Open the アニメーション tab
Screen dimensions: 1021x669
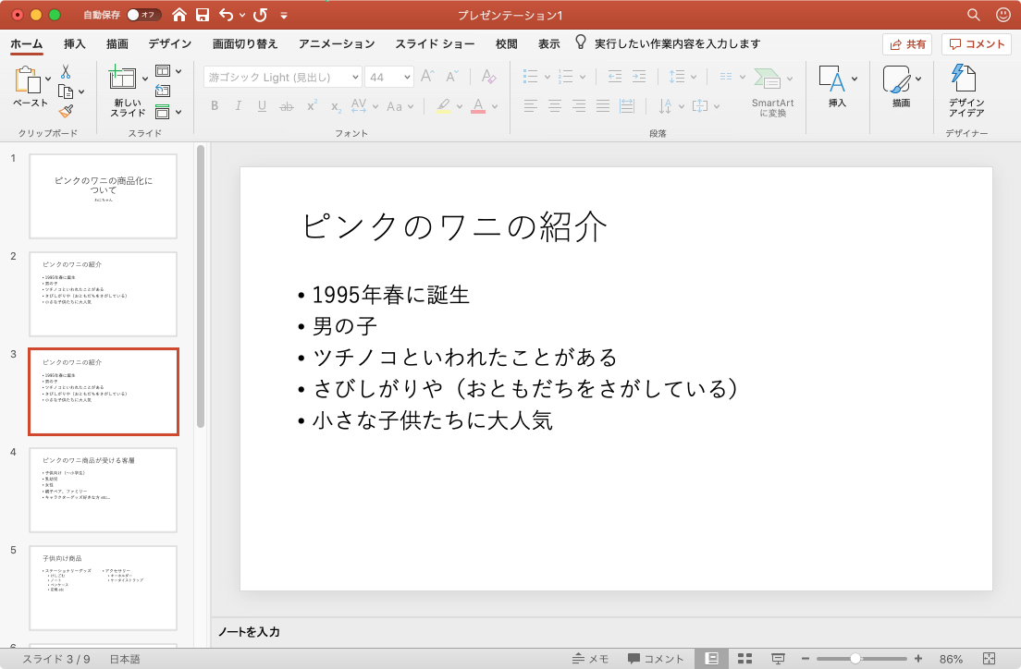point(336,43)
